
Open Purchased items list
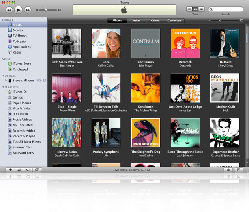click(x=24, y=69)
